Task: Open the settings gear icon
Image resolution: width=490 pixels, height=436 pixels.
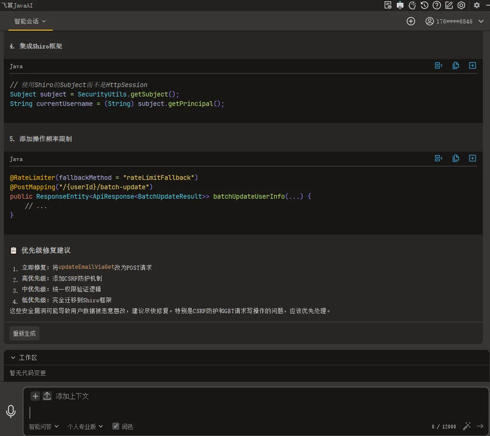Action: [476, 5]
